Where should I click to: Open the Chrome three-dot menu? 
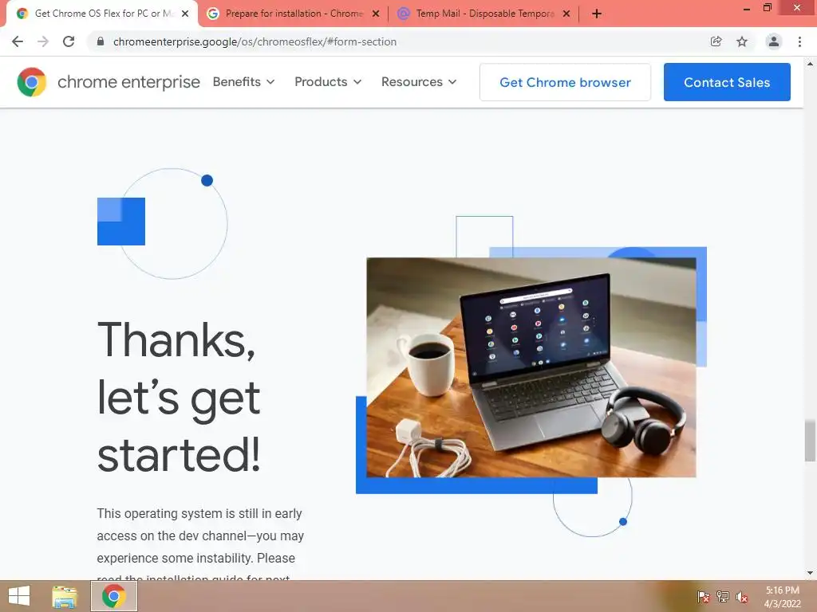click(x=799, y=41)
